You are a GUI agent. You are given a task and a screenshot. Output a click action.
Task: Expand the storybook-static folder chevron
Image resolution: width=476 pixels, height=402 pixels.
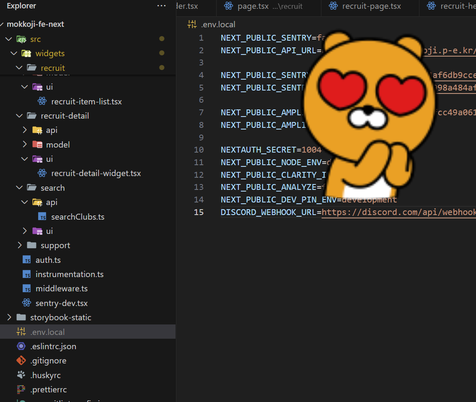tap(9, 317)
